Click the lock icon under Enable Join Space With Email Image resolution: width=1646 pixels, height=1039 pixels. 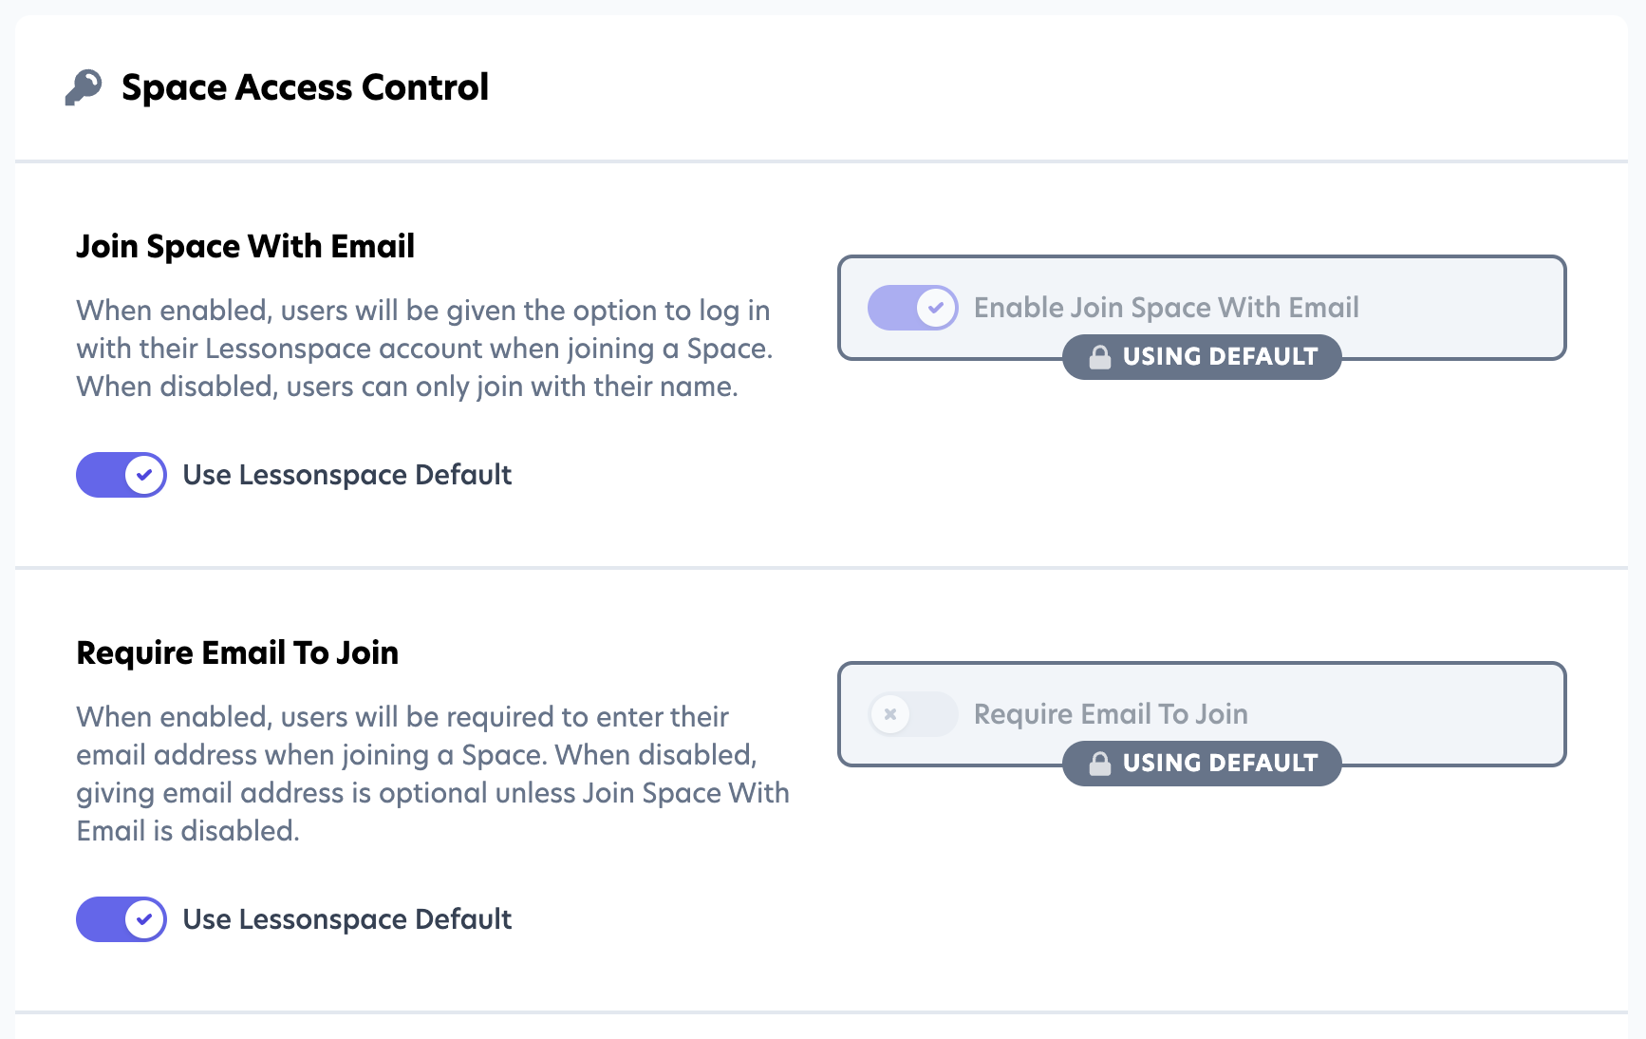pos(1099,357)
